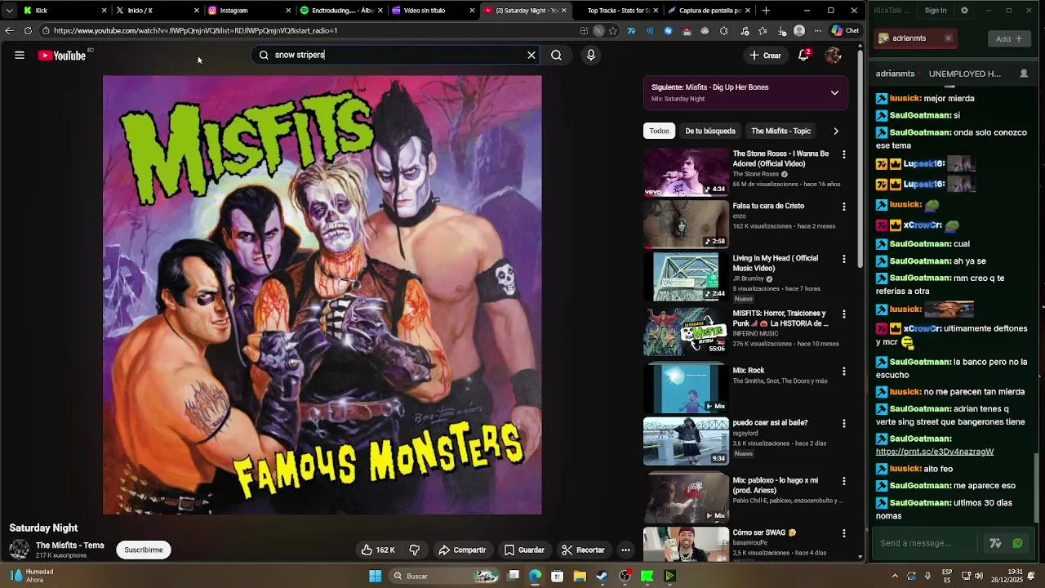
Task: Open File Explorer from the taskbar
Action: [x=580, y=576]
